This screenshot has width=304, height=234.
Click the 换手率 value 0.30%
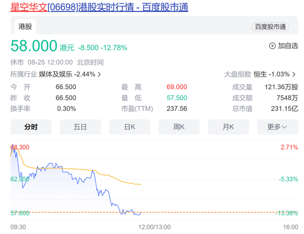[x=66, y=109]
